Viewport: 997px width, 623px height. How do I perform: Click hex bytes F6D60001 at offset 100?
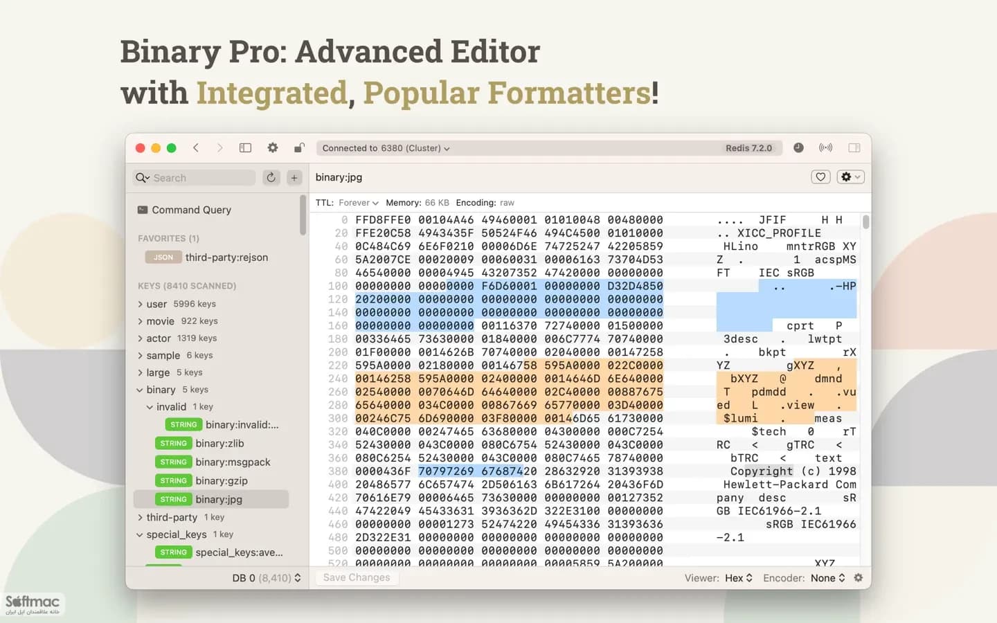(509, 286)
